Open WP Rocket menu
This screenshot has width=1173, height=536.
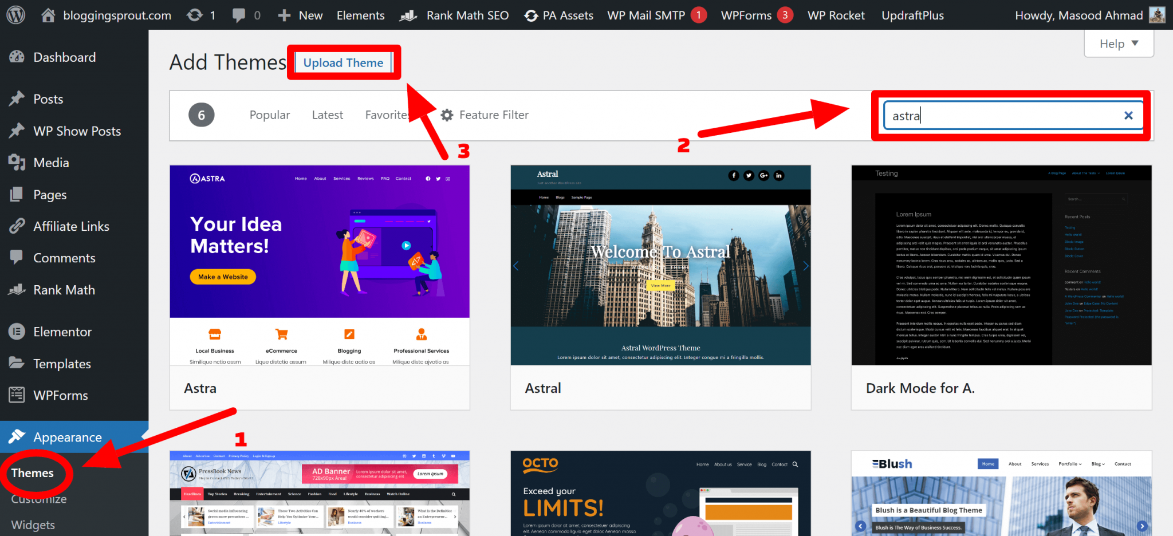pos(836,15)
